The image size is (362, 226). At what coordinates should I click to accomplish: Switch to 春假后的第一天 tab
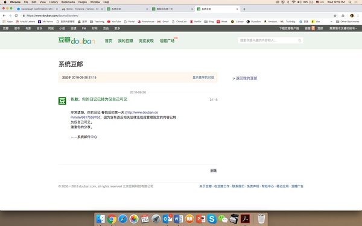[x=172, y=9]
